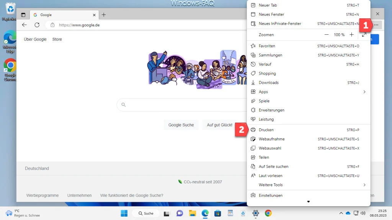This screenshot has width=392, height=220.
Task: Choose Shopping menu entry
Action: [x=309, y=73]
